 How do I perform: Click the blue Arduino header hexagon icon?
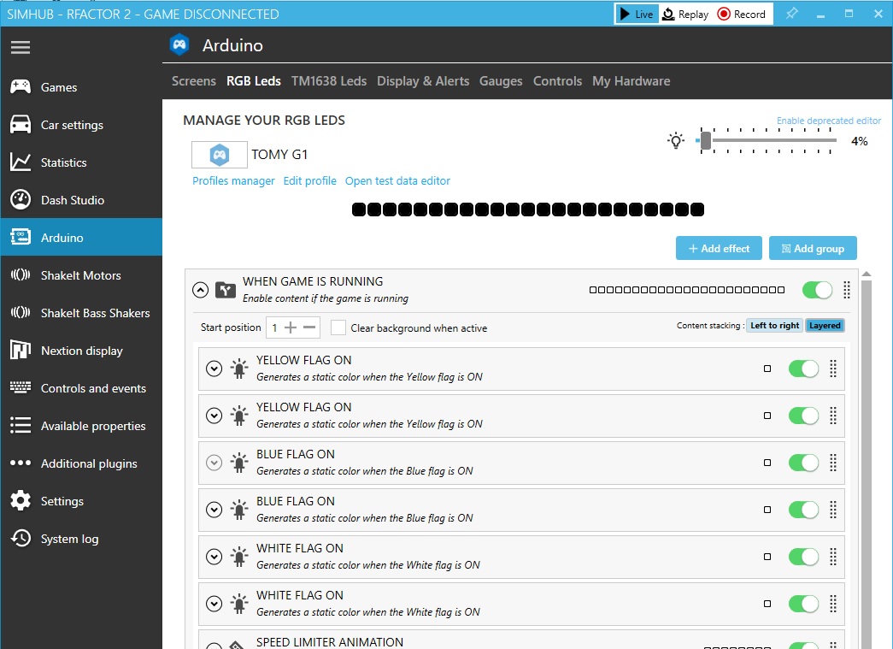coord(179,45)
